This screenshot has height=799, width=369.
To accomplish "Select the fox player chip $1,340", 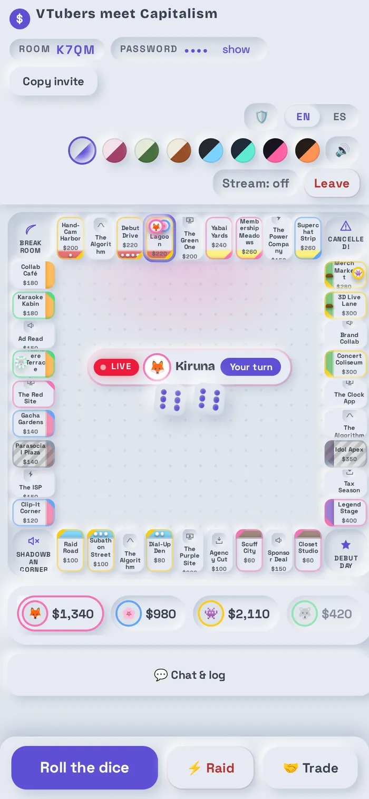I will point(61,614).
